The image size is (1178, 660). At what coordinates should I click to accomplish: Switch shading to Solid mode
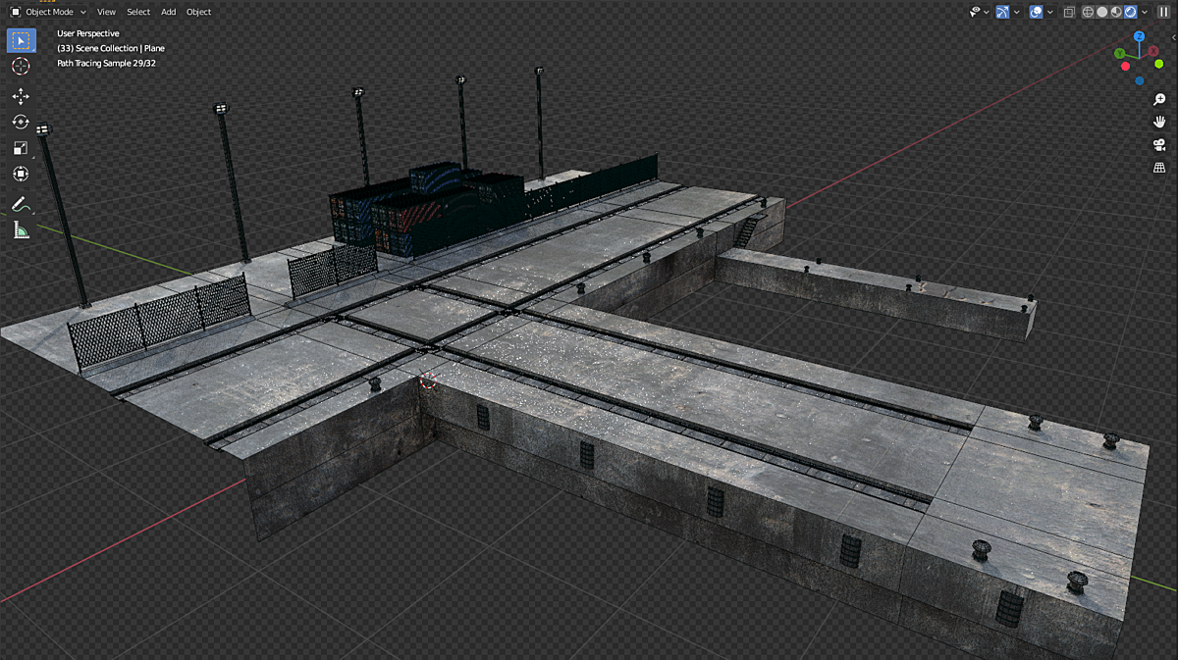click(1101, 12)
